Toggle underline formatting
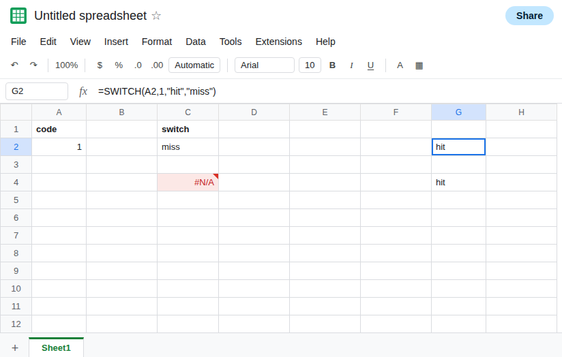The image size is (562, 357). (x=370, y=65)
